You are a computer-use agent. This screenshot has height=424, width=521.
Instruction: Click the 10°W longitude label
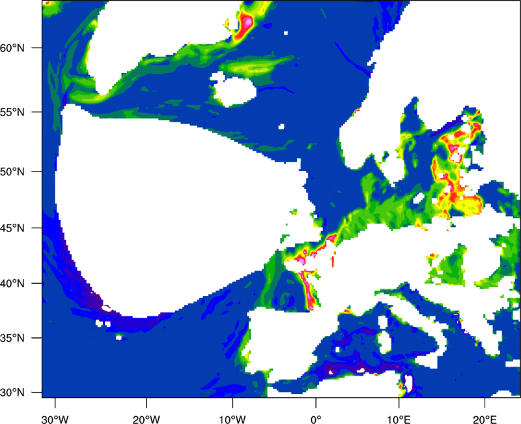pyautogui.click(x=232, y=419)
